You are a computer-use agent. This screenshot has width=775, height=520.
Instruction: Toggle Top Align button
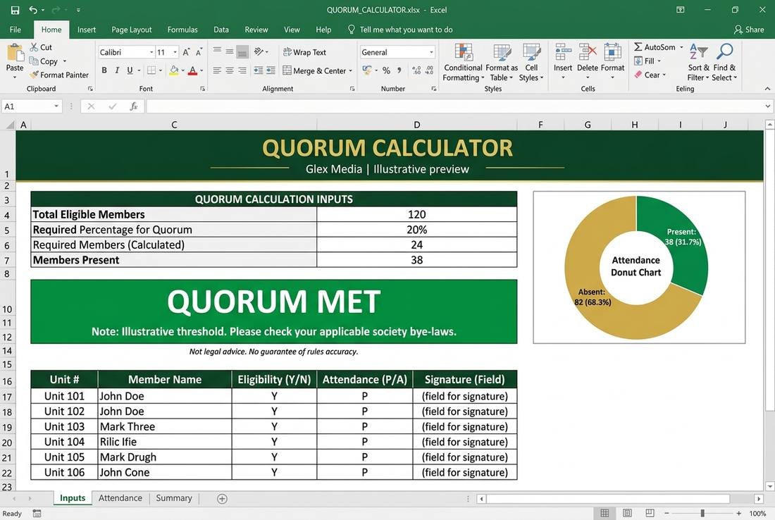pyautogui.click(x=217, y=51)
